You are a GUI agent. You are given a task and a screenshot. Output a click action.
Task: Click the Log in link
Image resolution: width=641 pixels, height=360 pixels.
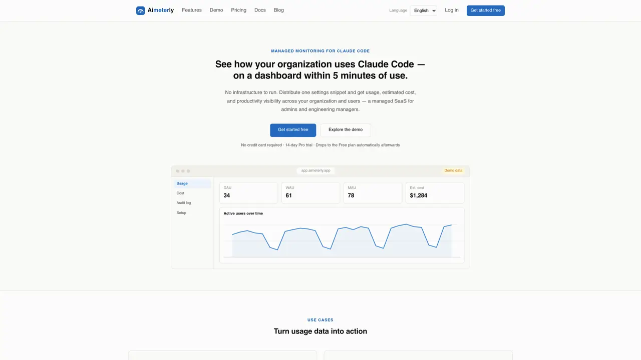452,10
